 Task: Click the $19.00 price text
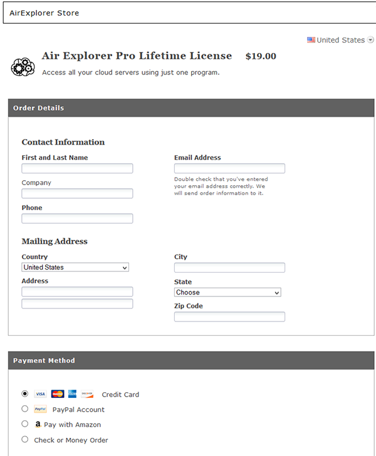[261, 56]
